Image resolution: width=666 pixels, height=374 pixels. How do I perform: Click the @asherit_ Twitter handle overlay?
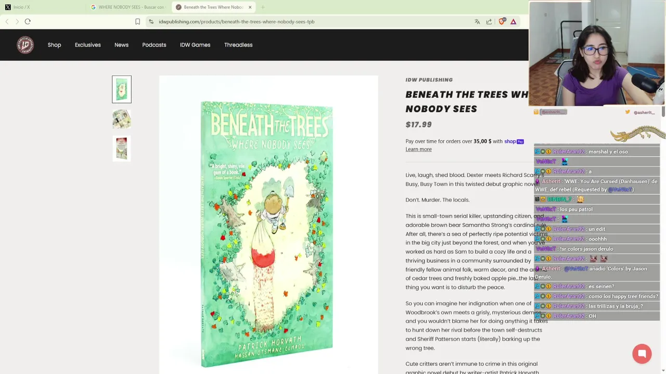644,112
